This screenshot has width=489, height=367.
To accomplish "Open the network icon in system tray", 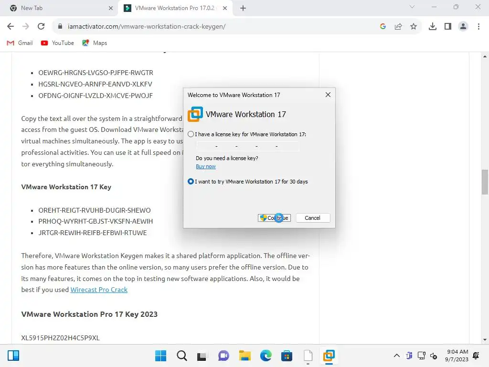I will click(421, 356).
